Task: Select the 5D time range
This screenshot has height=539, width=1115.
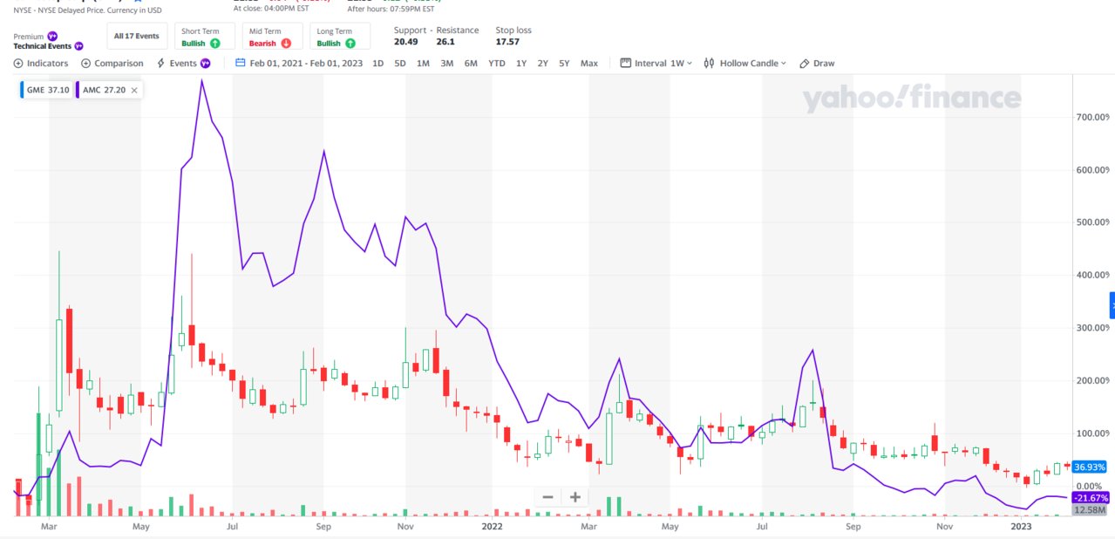Action: pyautogui.click(x=399, y=64)
